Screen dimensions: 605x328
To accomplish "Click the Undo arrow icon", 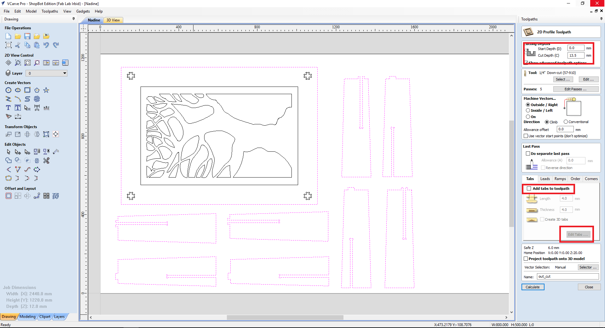I will pyautogui.click(x=46, y=45).
